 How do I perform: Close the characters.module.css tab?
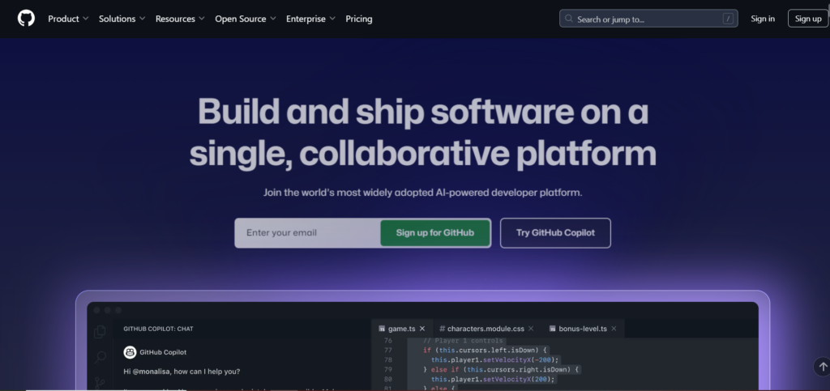pos(531,329)
